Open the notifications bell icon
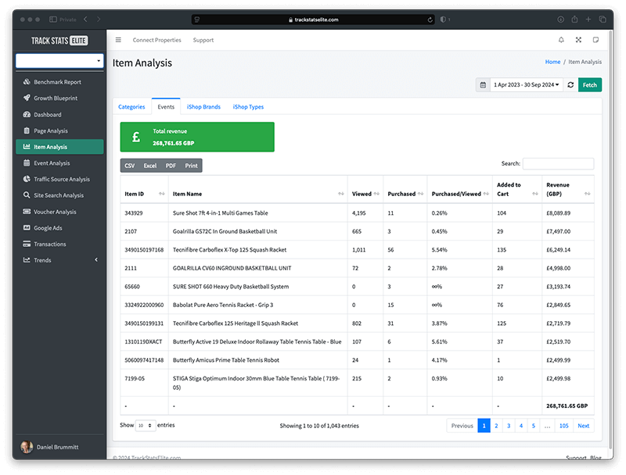This screenshot has height=475, width=626. [x=561, y=40]
